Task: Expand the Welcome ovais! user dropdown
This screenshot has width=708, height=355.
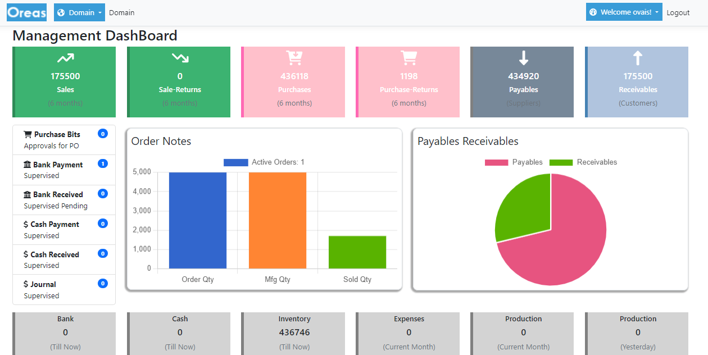Action: [x=623, y=12]
